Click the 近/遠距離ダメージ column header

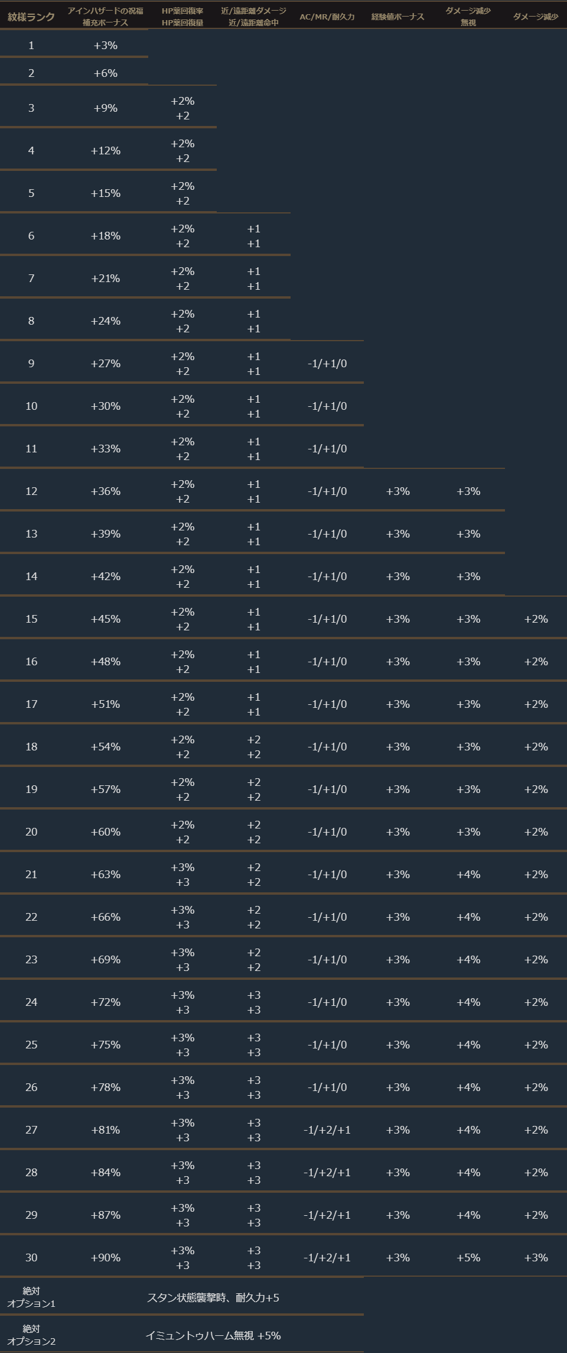tap(253, 17)
